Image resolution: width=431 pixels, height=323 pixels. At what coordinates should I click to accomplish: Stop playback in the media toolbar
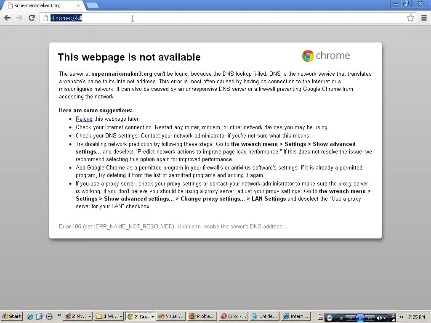pyautogui.click(x=341, y=318)
